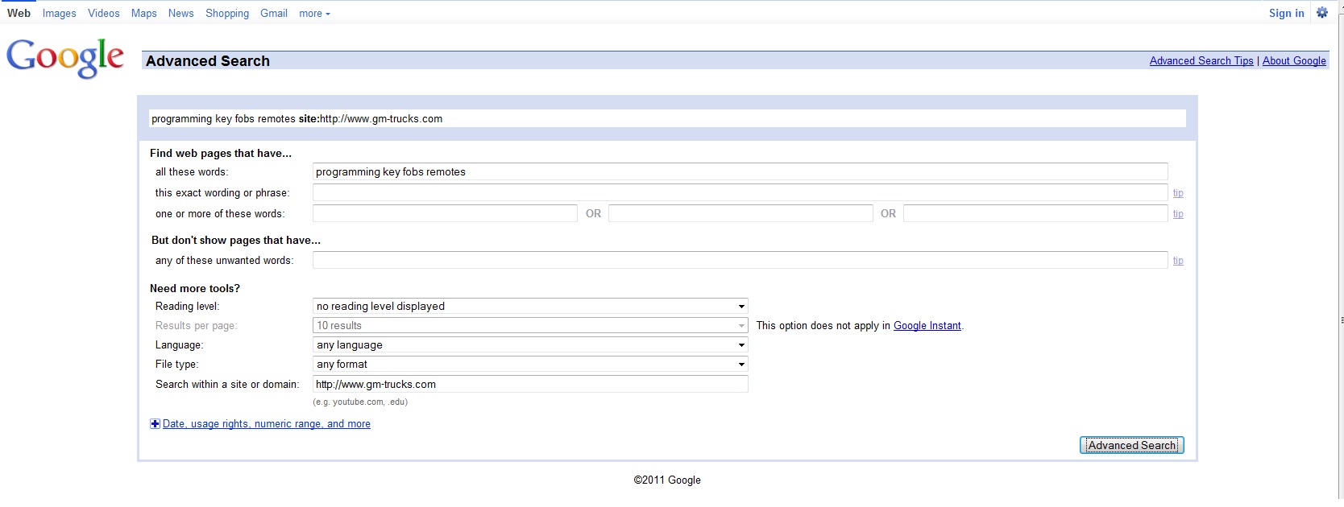Click the '©2011 Google' footer text

[x=667, y=480]
